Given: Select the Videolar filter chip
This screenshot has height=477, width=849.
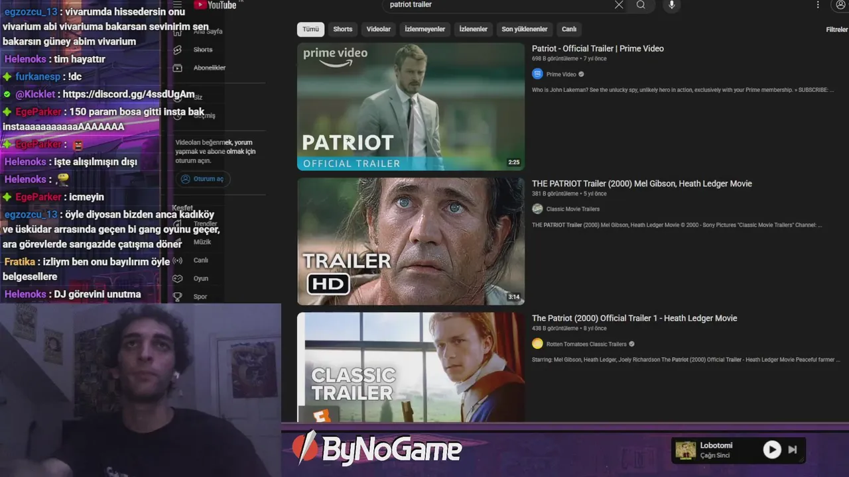Looking at the screenshot, I should 379,29.
